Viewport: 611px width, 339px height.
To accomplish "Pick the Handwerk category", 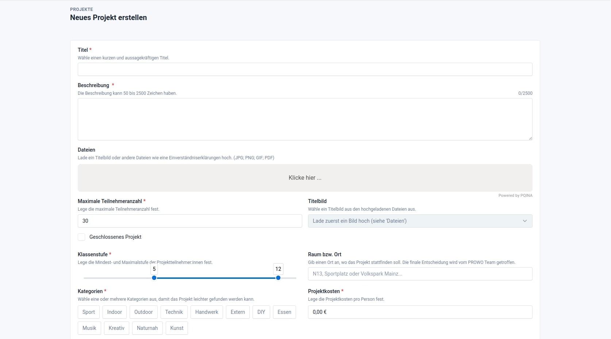I will (207, 312).
